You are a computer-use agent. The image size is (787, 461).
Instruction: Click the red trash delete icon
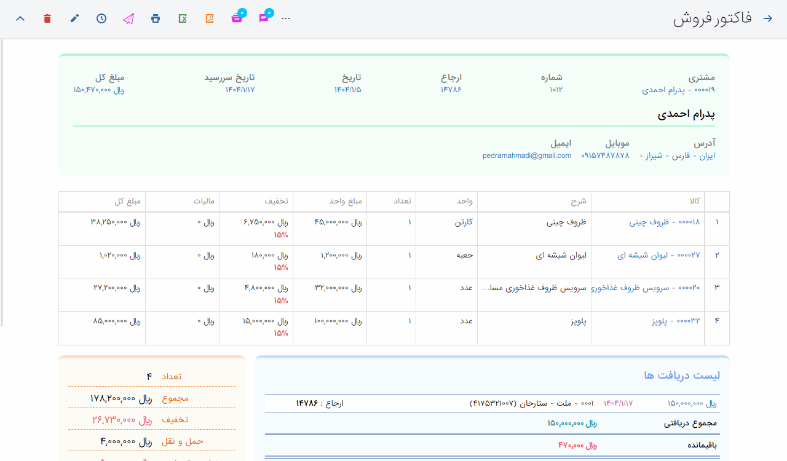(x=47, y=18)
